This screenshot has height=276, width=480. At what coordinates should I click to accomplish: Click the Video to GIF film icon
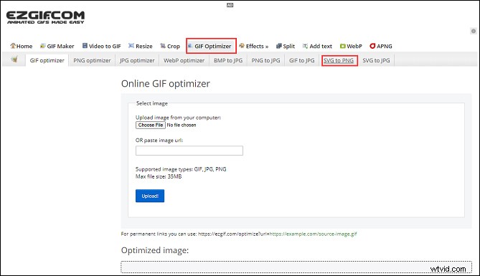85,46
